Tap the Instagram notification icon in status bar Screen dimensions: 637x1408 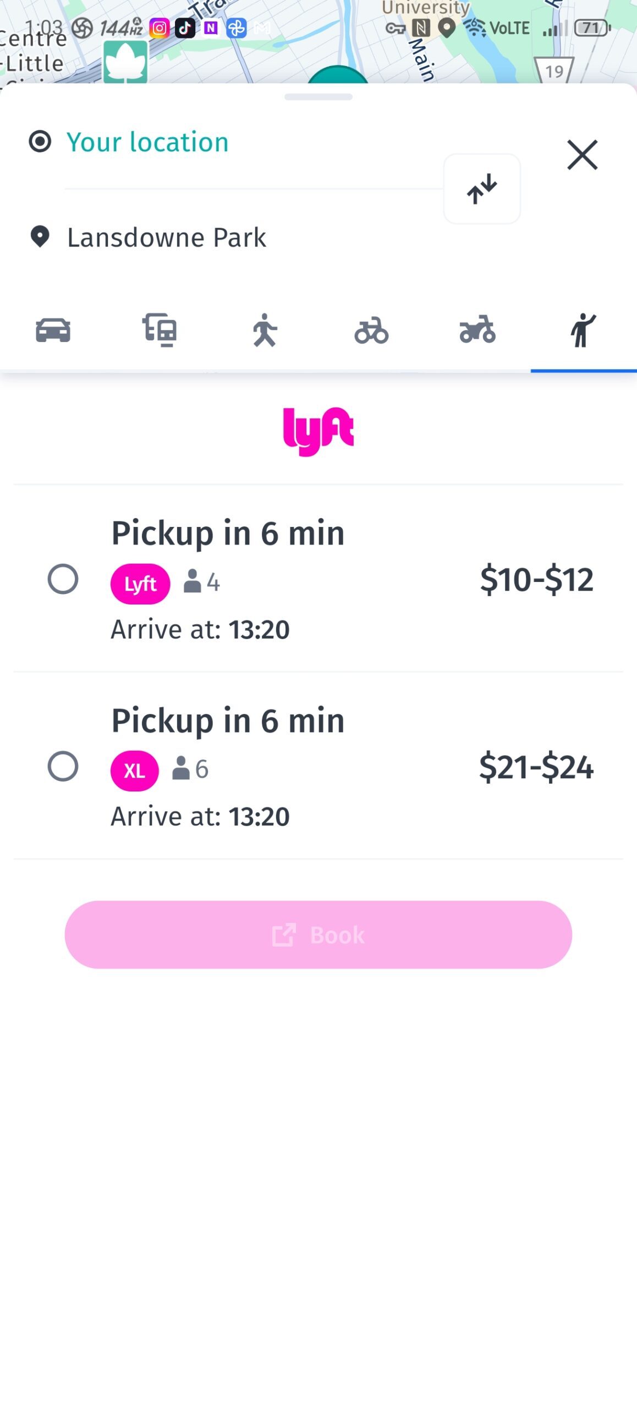point(159,28)
